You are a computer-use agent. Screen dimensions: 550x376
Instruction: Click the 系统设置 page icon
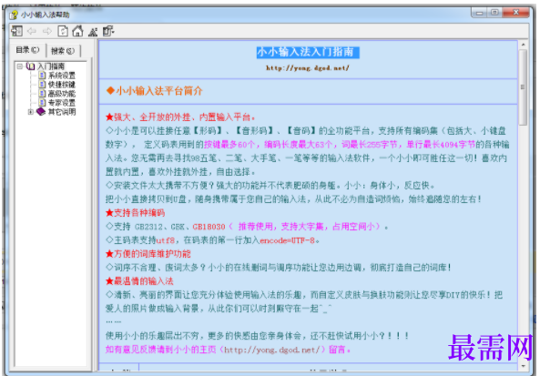coord(42,76)
